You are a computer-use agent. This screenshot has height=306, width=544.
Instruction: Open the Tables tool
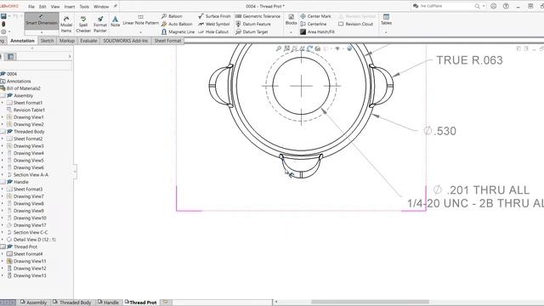point(386,20)
